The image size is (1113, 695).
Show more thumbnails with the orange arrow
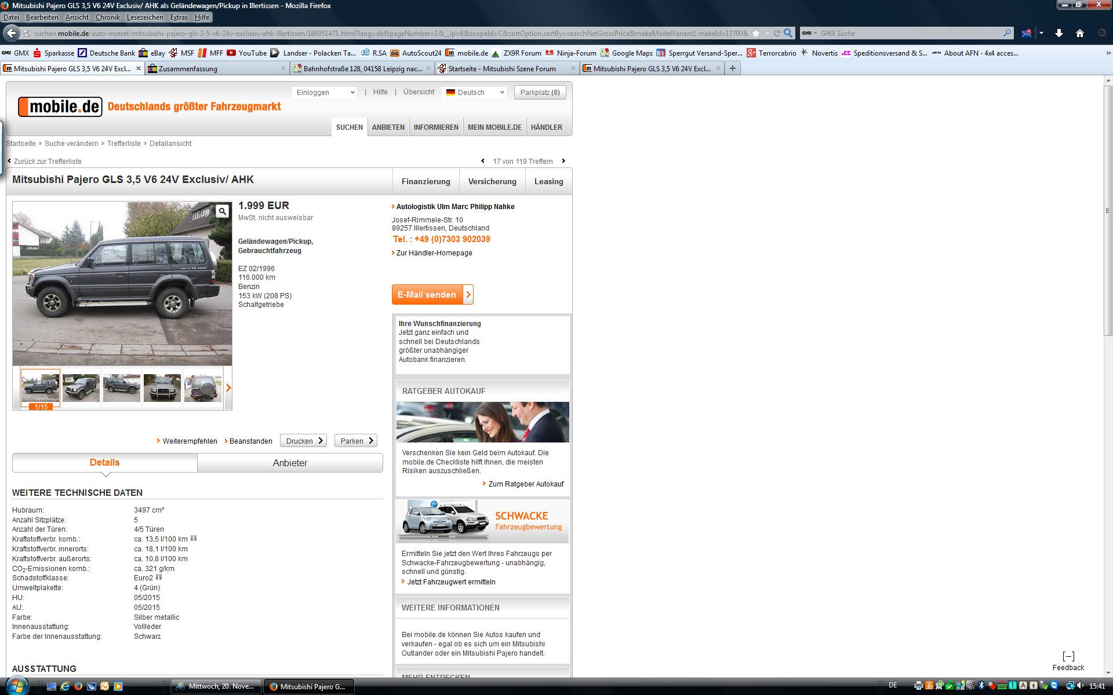[228, 387]
